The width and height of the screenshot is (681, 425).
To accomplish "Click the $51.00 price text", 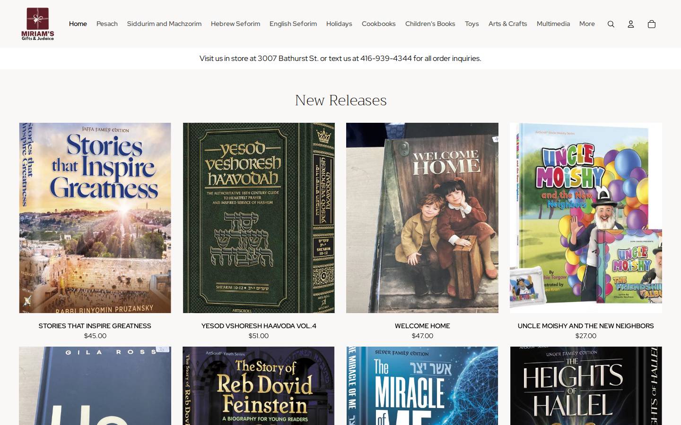I will point(259,336).
